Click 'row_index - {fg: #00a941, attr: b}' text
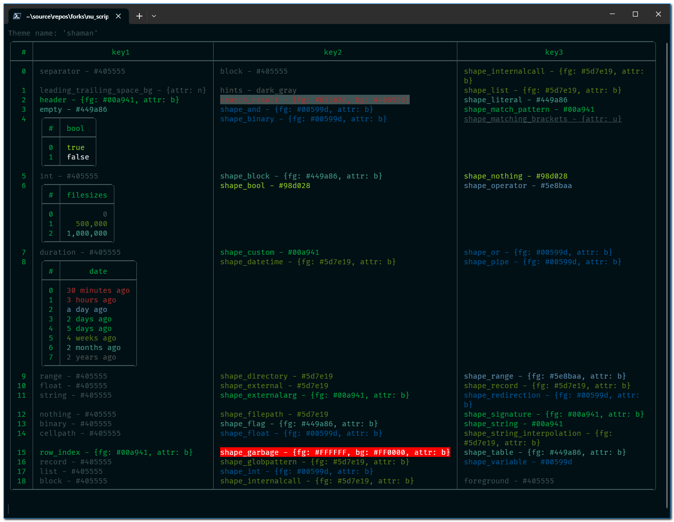 click(116, 452)
